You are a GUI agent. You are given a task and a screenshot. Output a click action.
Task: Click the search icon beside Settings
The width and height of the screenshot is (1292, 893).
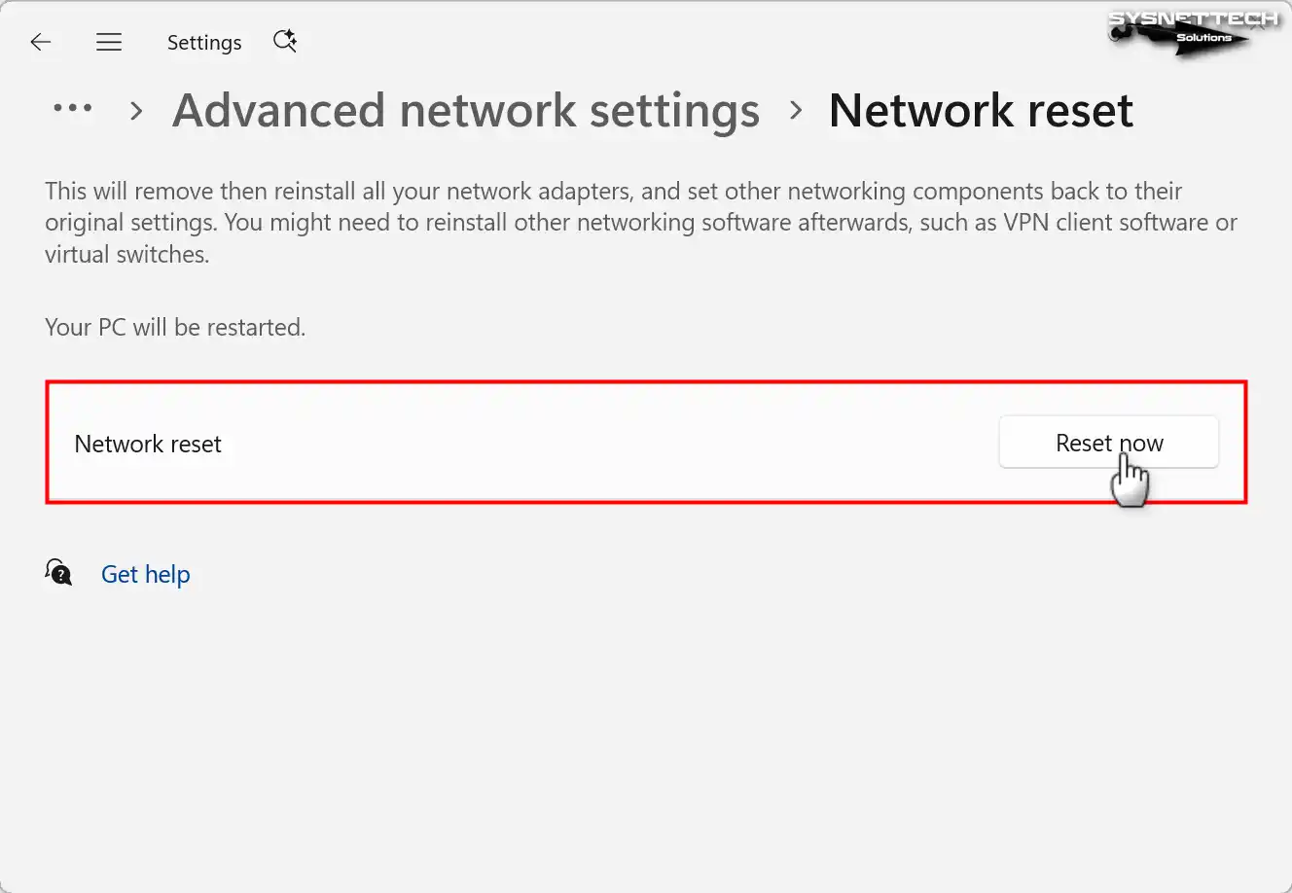tap(284, 41)
